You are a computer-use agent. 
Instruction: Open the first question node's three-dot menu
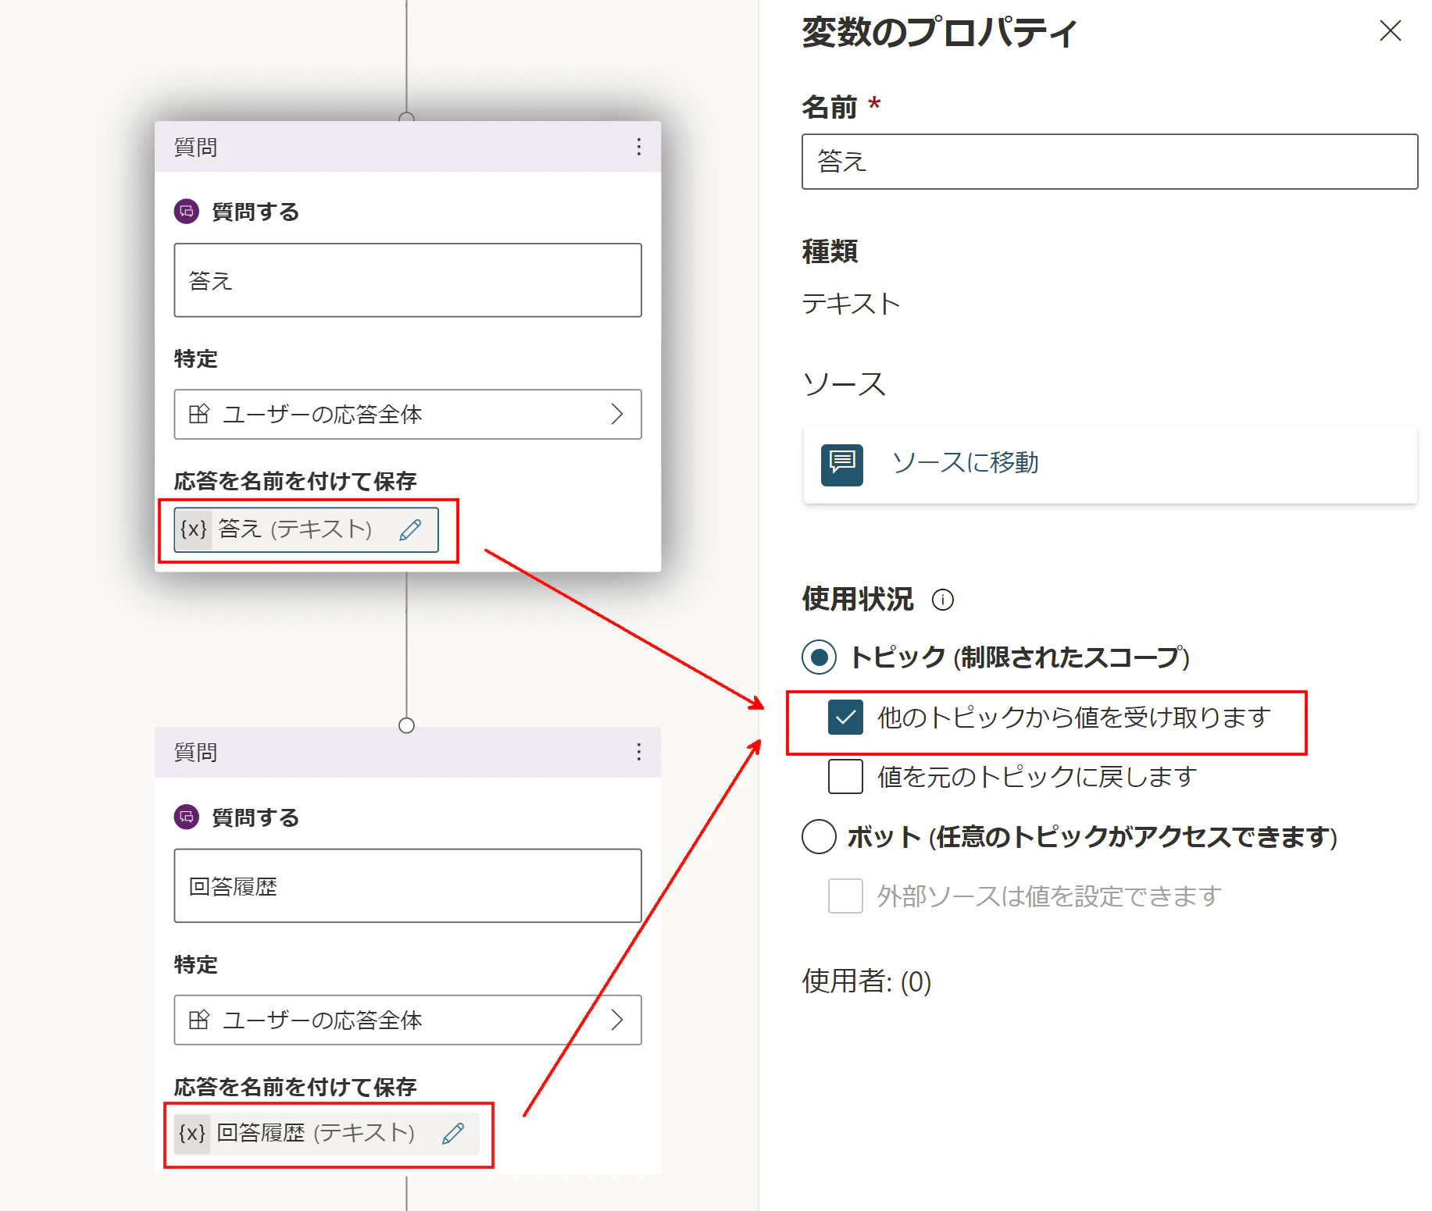[x=639, y=147]
